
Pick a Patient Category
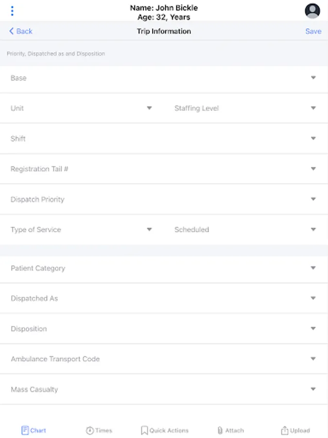pyautogui.click(x=313, y=268)
